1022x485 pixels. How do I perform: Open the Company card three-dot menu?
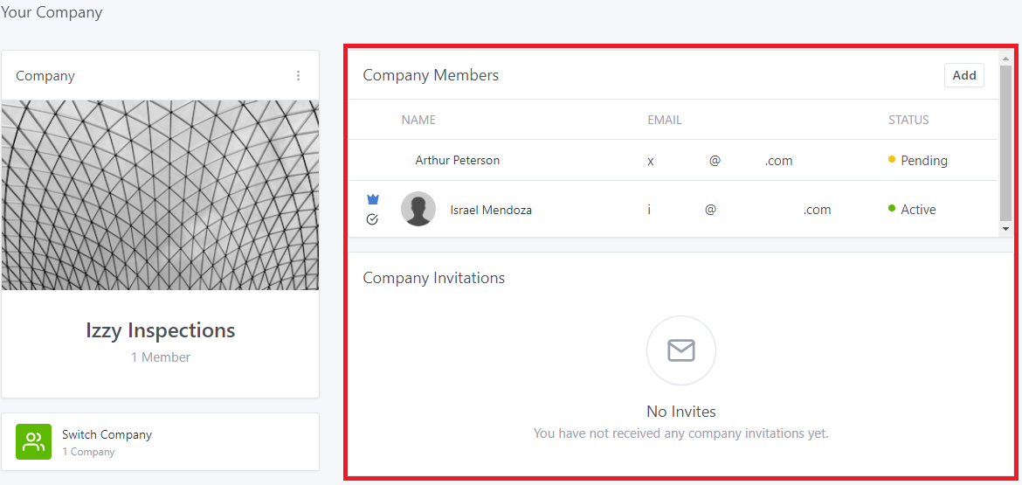tap(298, 76)
